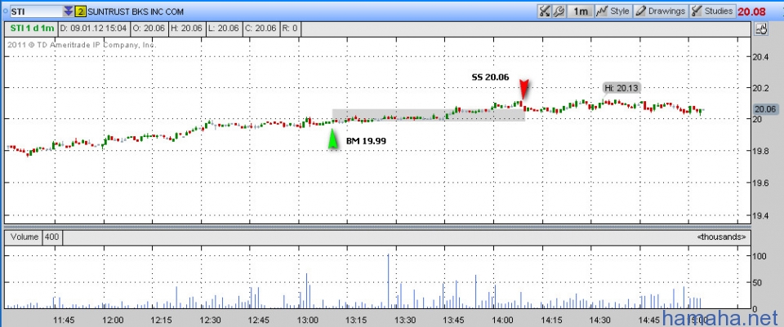Click the SUNTRUST BKS INC COM description
This screenshot has width=784, height=327.
136,11
